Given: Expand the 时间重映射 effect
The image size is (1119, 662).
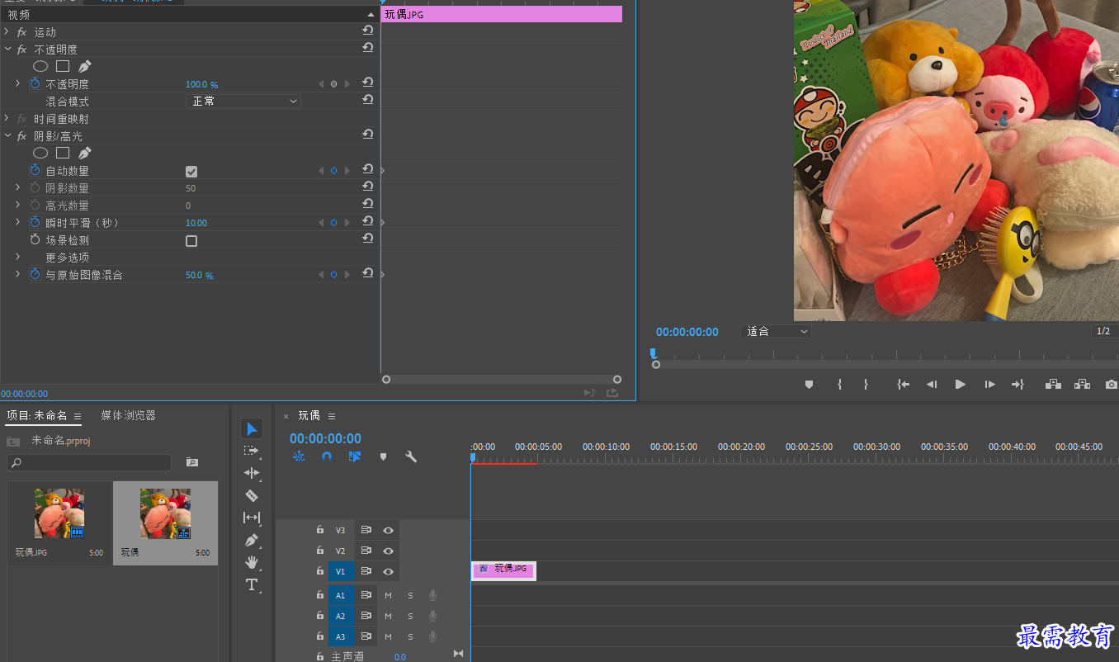Looking at the screenshot, I should [x=7, y=119].
